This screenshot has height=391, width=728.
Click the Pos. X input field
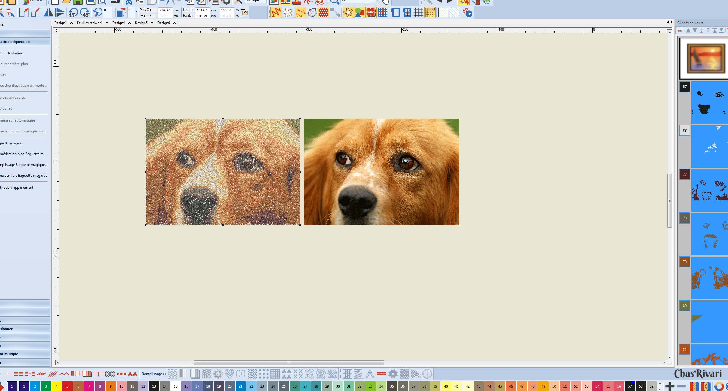(165, 10)
